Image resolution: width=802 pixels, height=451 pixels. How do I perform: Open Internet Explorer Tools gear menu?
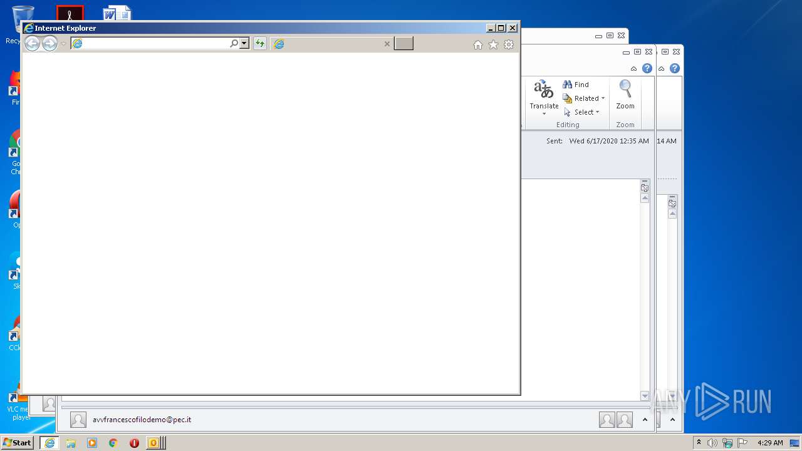[509, 44]
